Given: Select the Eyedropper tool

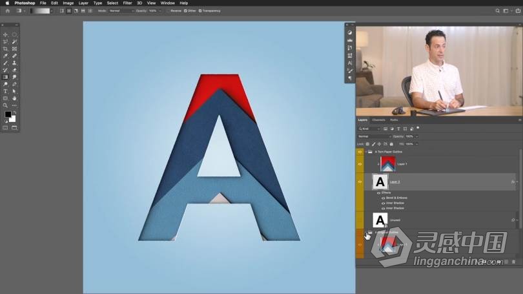Looking at the screenshot, I should [x=5, y=56].
